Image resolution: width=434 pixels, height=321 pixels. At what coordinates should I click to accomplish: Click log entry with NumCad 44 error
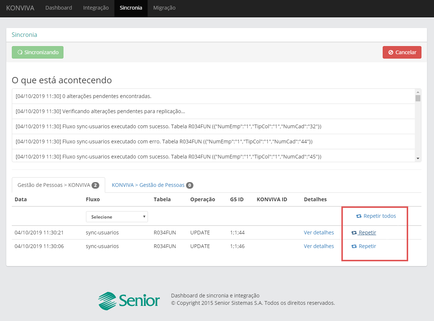pyautogui.click(x=213, y=142)
